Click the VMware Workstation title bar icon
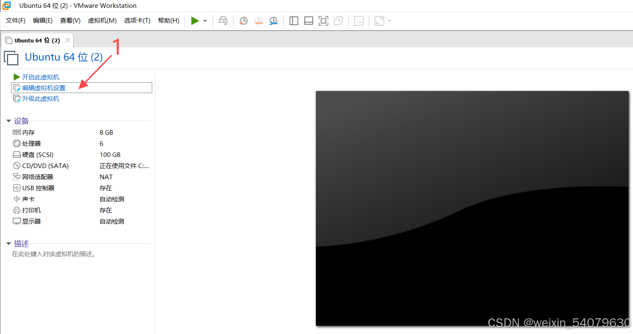The width and height of the screenshot is (633, 334). 7,6
